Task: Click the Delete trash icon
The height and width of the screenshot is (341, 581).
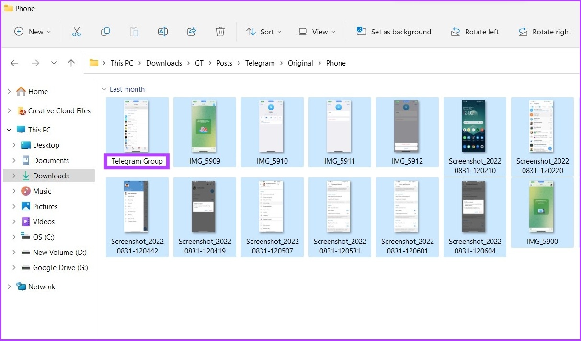Action: (x=220, y=32)
